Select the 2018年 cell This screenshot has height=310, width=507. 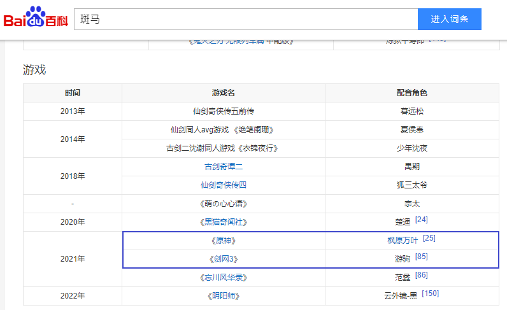coord(73,176)
